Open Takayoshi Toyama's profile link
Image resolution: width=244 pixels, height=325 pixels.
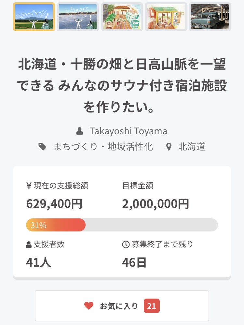128,131
